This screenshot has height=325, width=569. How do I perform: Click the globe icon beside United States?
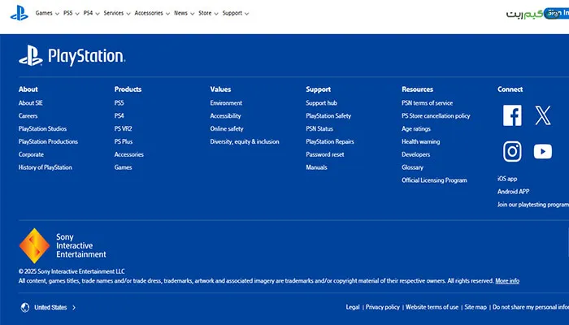click(24, 307)
